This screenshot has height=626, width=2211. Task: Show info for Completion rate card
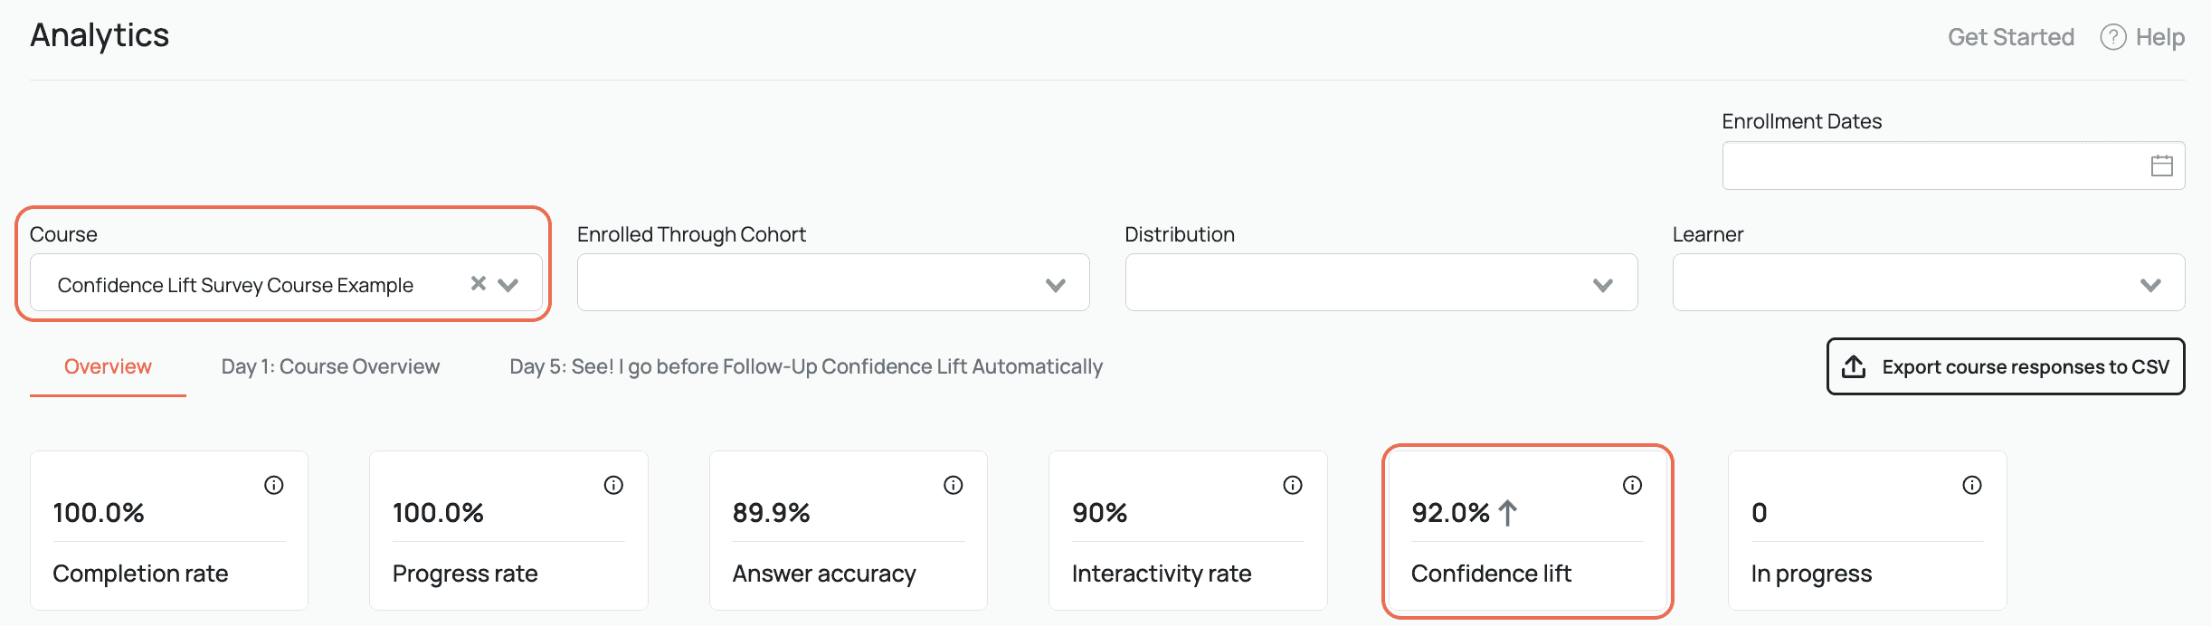coord(273,486)
